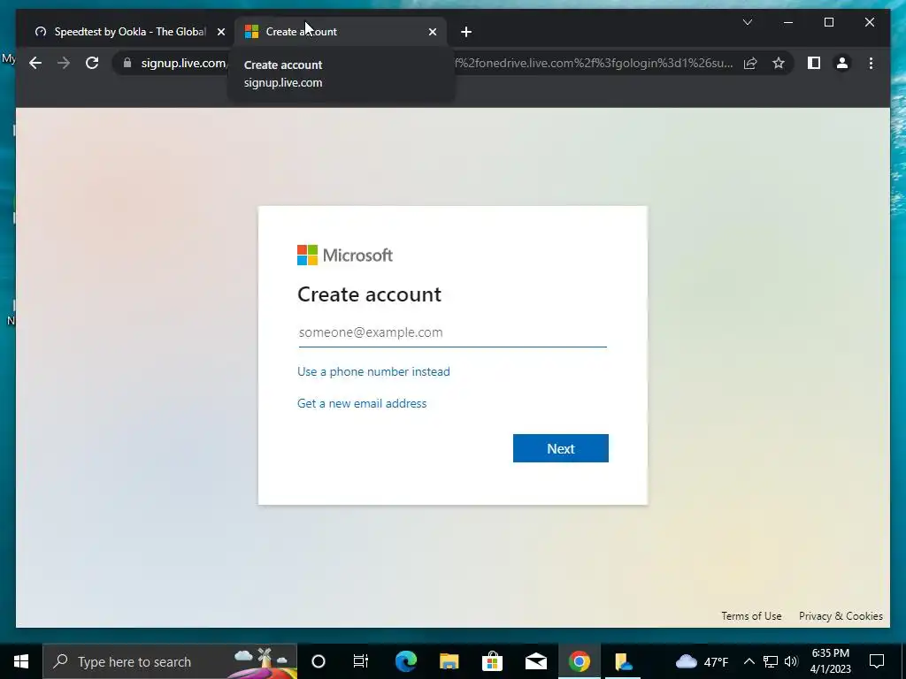Close the Speedtest by Ookla tab
The width and height of the screenshot is (906, 679).
(x=220, y=32)
